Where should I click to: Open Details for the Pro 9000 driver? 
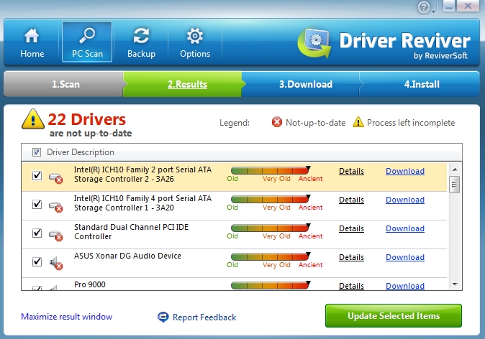click(x=351, y=286)
